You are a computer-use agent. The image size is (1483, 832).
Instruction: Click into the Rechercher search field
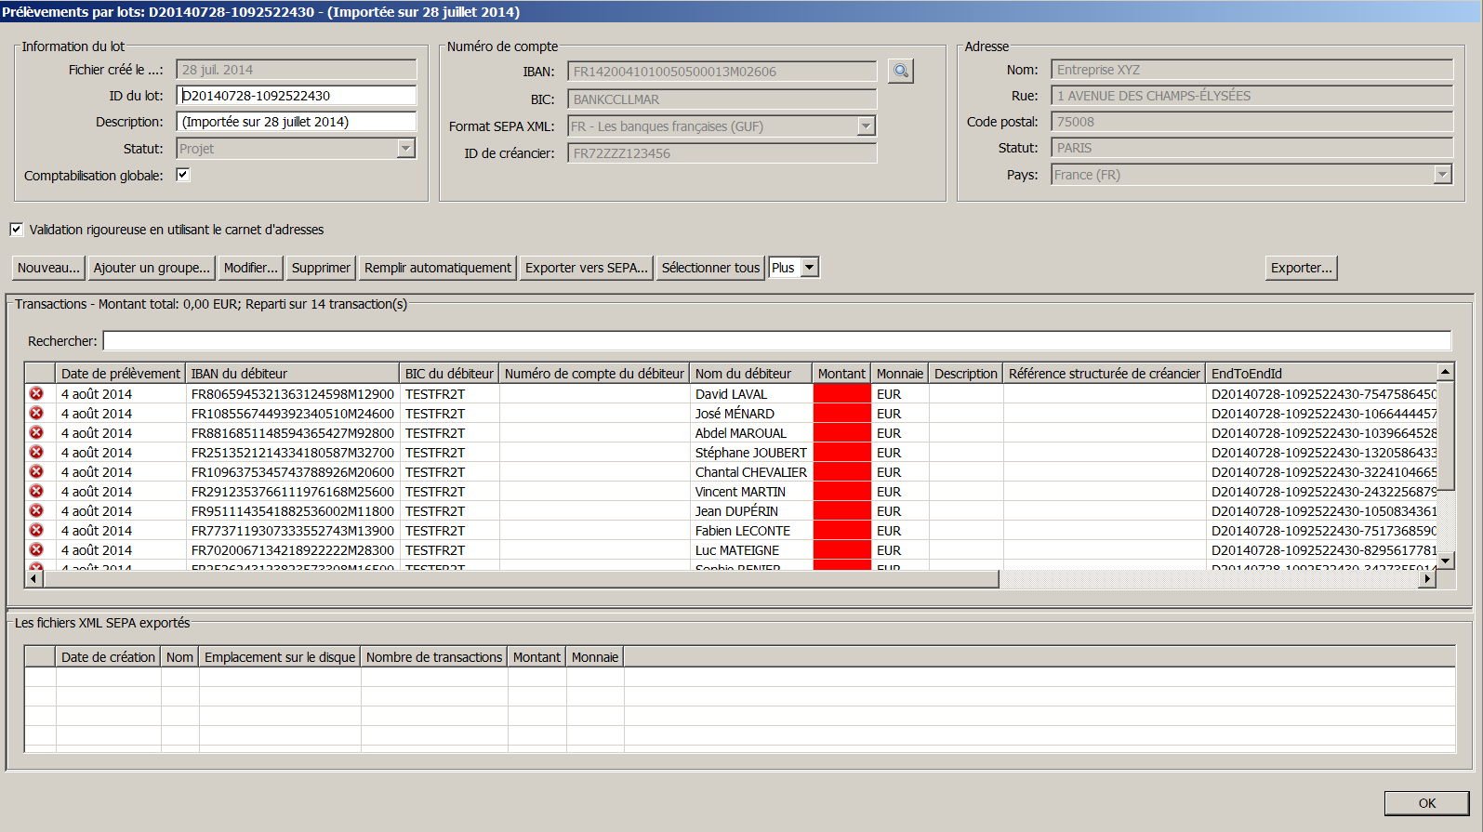coord(776,341)
